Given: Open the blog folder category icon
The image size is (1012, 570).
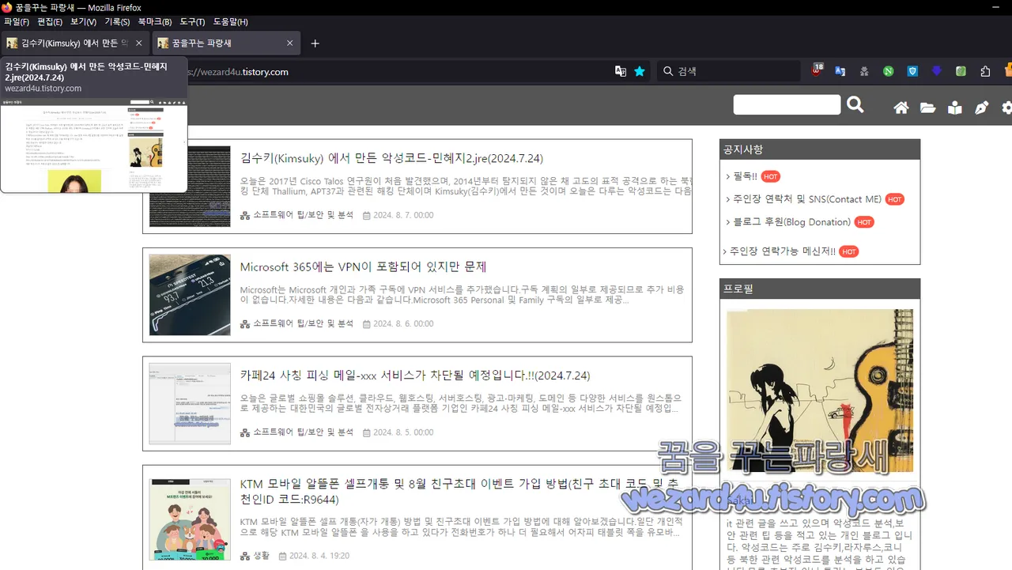Looking at the screenshot, I should coord(927,108).
